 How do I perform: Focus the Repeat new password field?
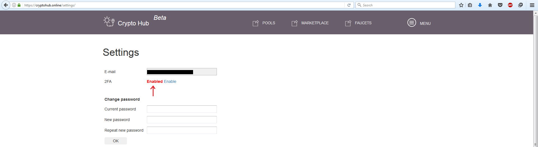click(x=182, y=130)
